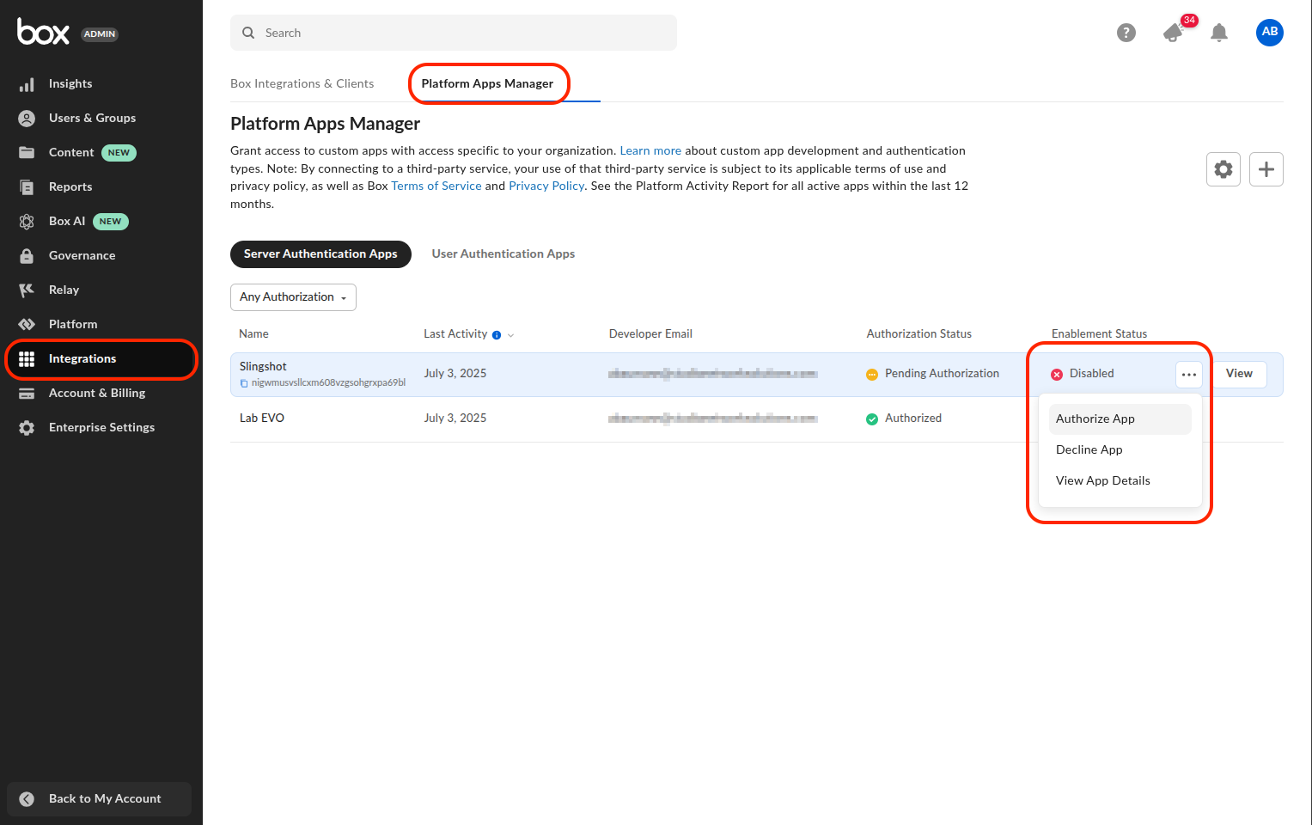
Task: Click the Authorized green check icon
Action: click(x=872, y=419)
